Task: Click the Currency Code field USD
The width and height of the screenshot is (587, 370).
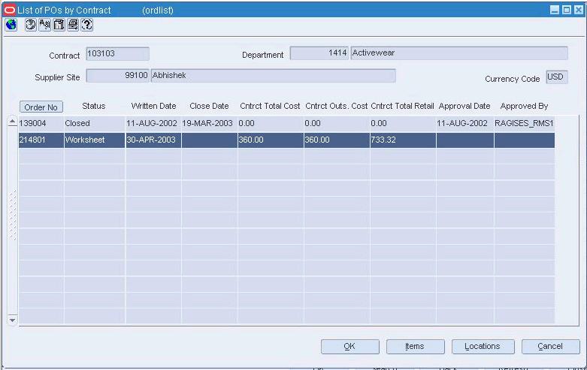Action: [557, 77]
